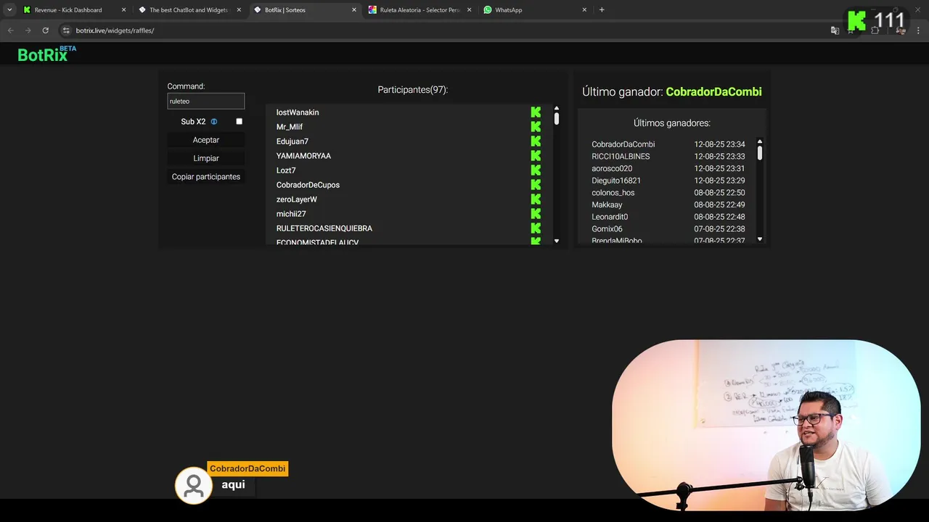Select the BotRix | Sorteos tab
The image size is (929, 522).
(x=305, y=10)
